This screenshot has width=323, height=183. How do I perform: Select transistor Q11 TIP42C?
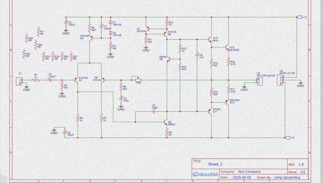point(210,112)
